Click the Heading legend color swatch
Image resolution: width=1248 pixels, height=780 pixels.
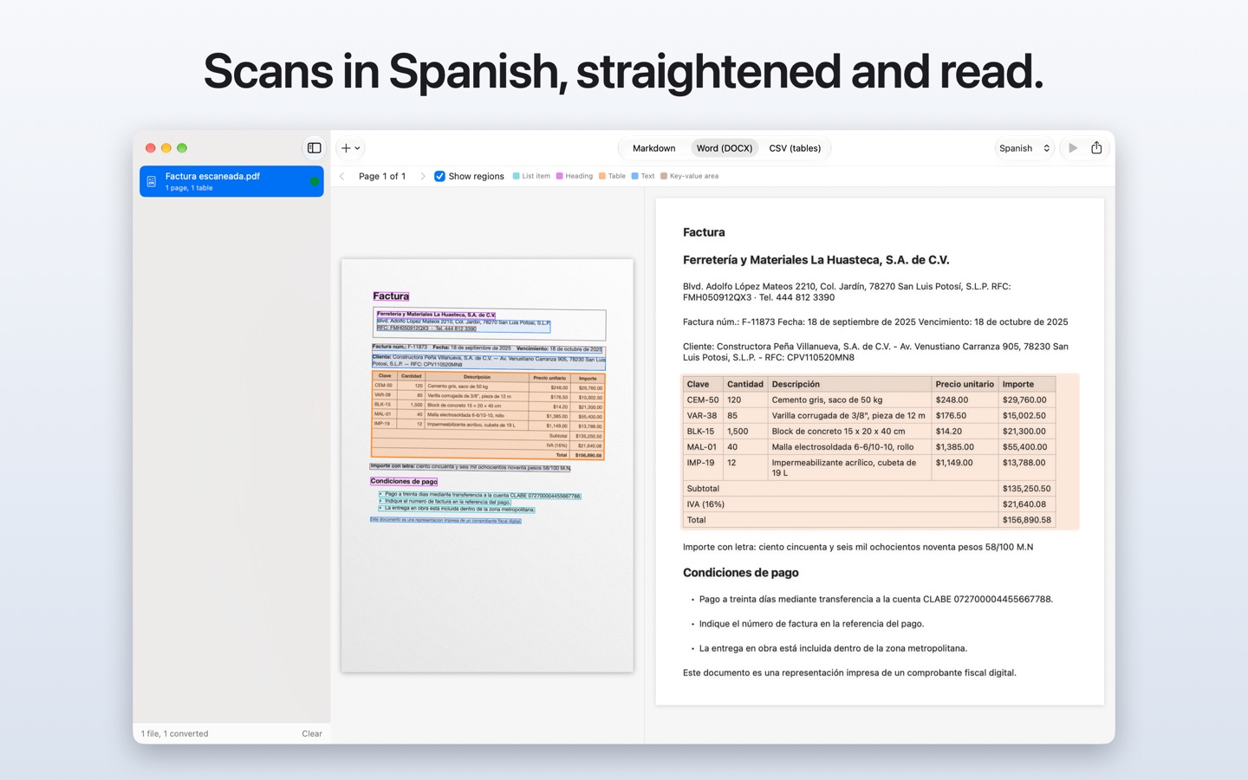tap(560, 176)
